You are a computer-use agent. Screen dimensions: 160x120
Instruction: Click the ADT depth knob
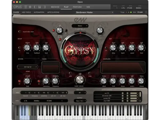tap(123, 48)
